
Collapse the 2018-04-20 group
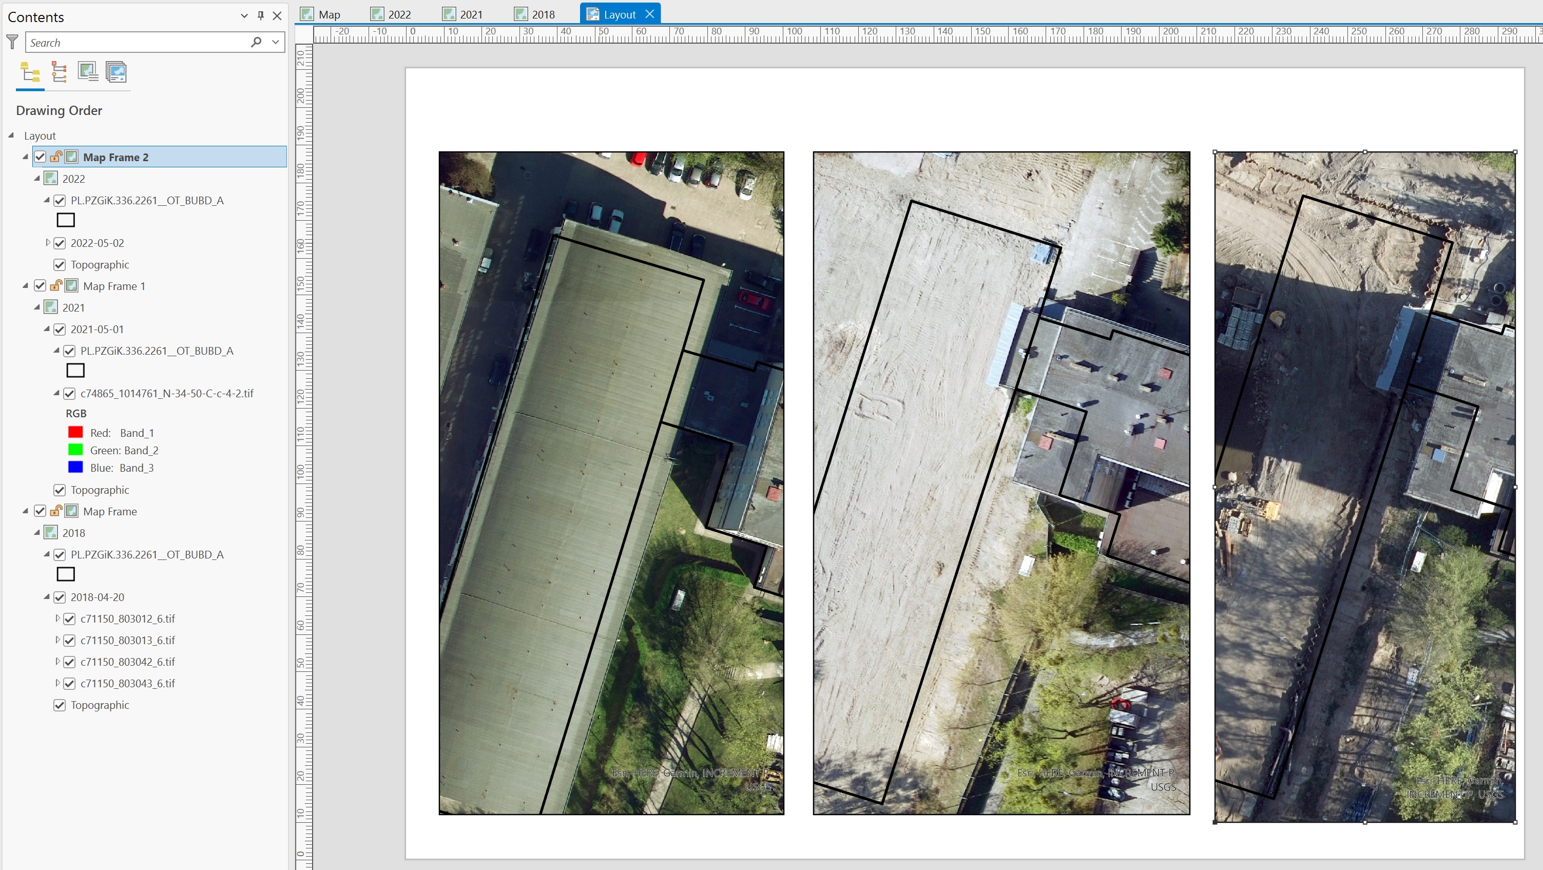tap(47, 597)
